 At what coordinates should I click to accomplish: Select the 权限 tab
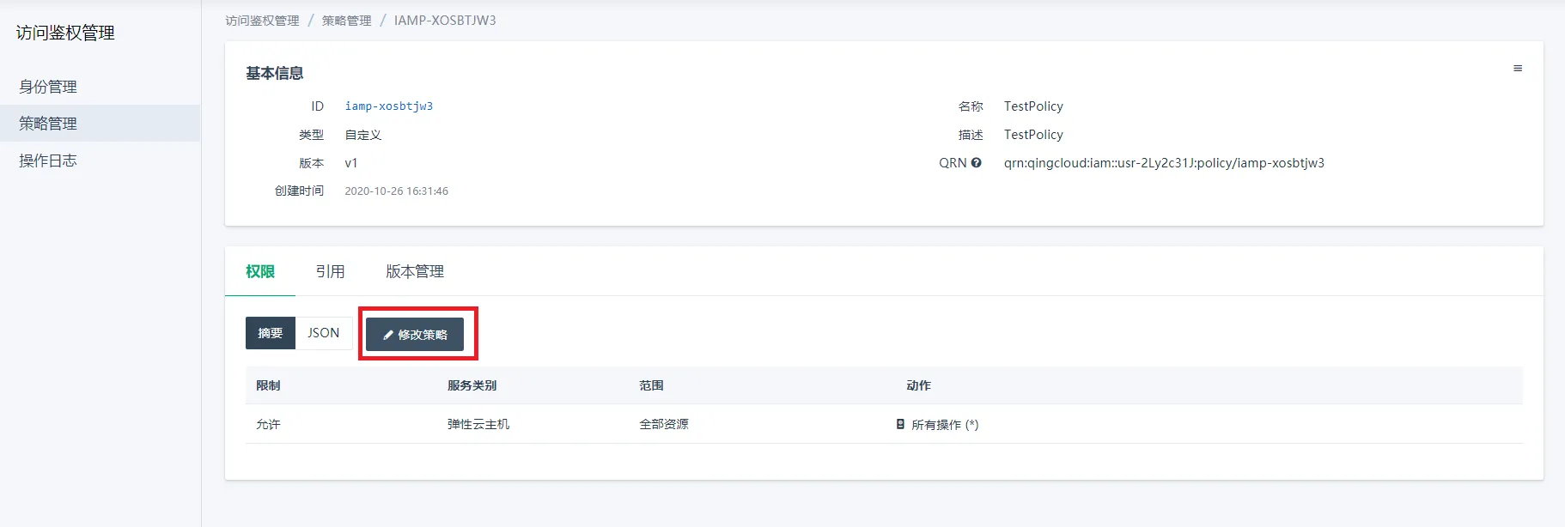point(260,271)
